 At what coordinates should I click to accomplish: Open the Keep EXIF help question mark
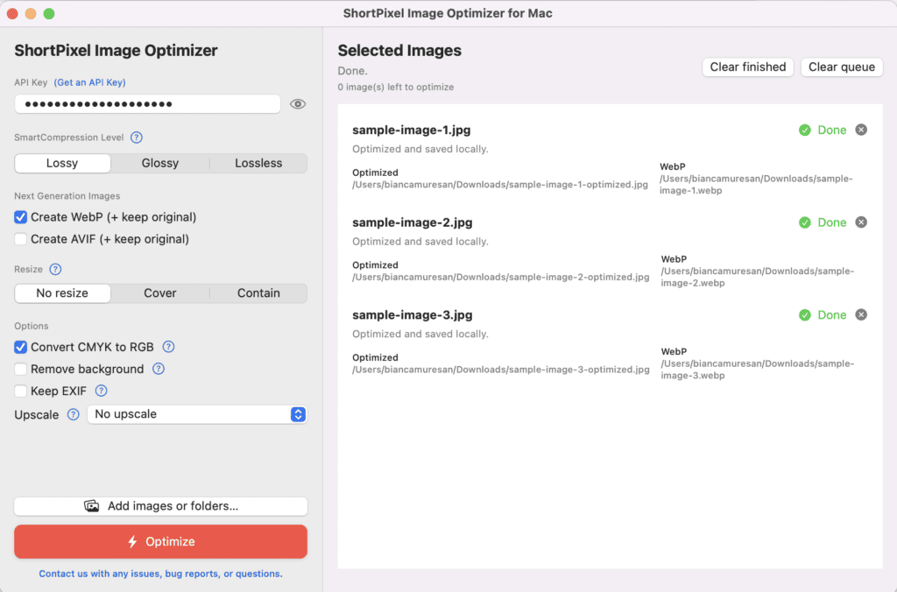[101, 391]
